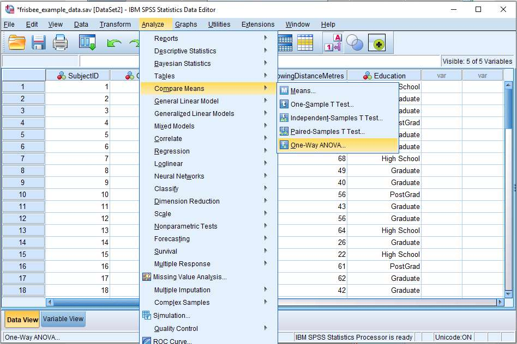Click the Insert Cases toolbar icon
The height and width of the screenshot is (344, 517).
tap(286, 42)
